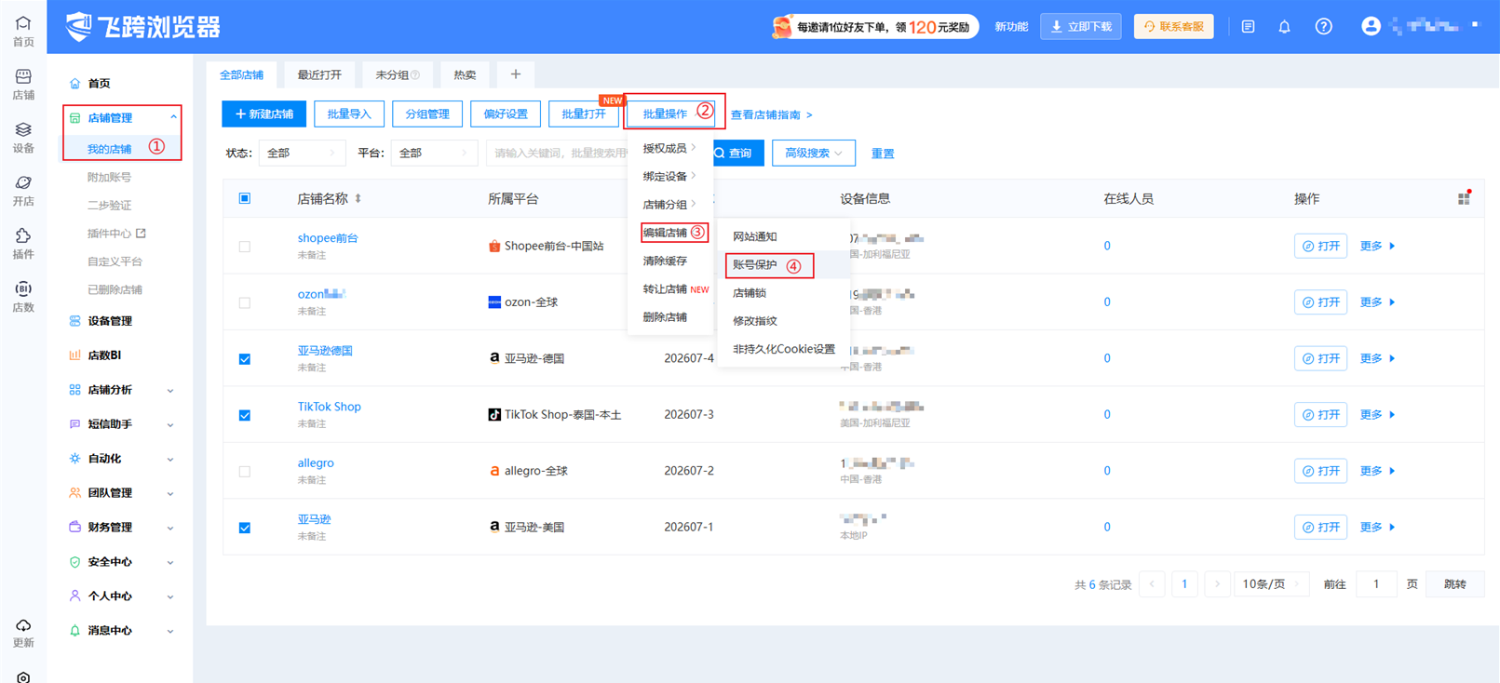Check the shopee前台 row checkbox
The image size is (1500, 683).
point(245,247)
